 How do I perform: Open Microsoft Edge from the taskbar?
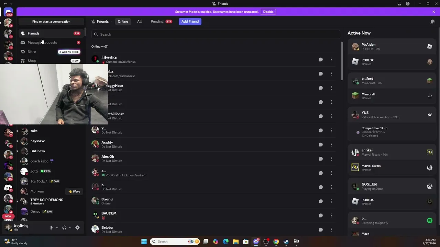pos(225,242)
